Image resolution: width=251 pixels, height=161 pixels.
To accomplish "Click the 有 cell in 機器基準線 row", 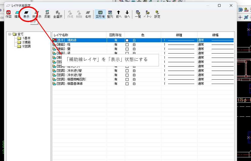I will [116, 84].
